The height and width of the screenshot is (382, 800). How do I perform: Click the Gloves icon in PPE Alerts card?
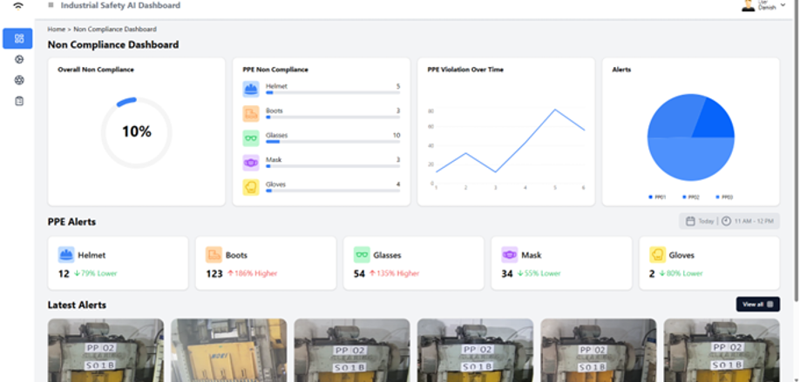point(658,255)
